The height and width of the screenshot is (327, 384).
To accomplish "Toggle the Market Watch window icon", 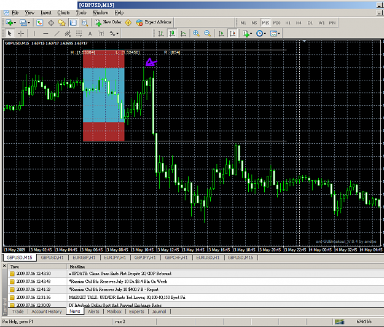I will pyautogui.click(x=39, y=23).
